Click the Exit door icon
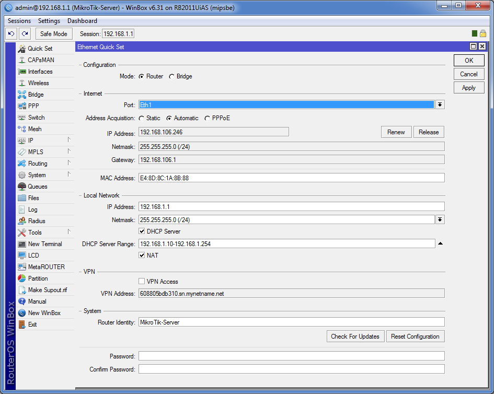Viewport: 494px width, 394px height. pyautogui.click(x=22, y=325)
